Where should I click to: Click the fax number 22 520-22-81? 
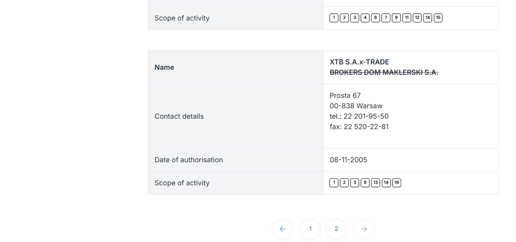[x=366, y=127]
